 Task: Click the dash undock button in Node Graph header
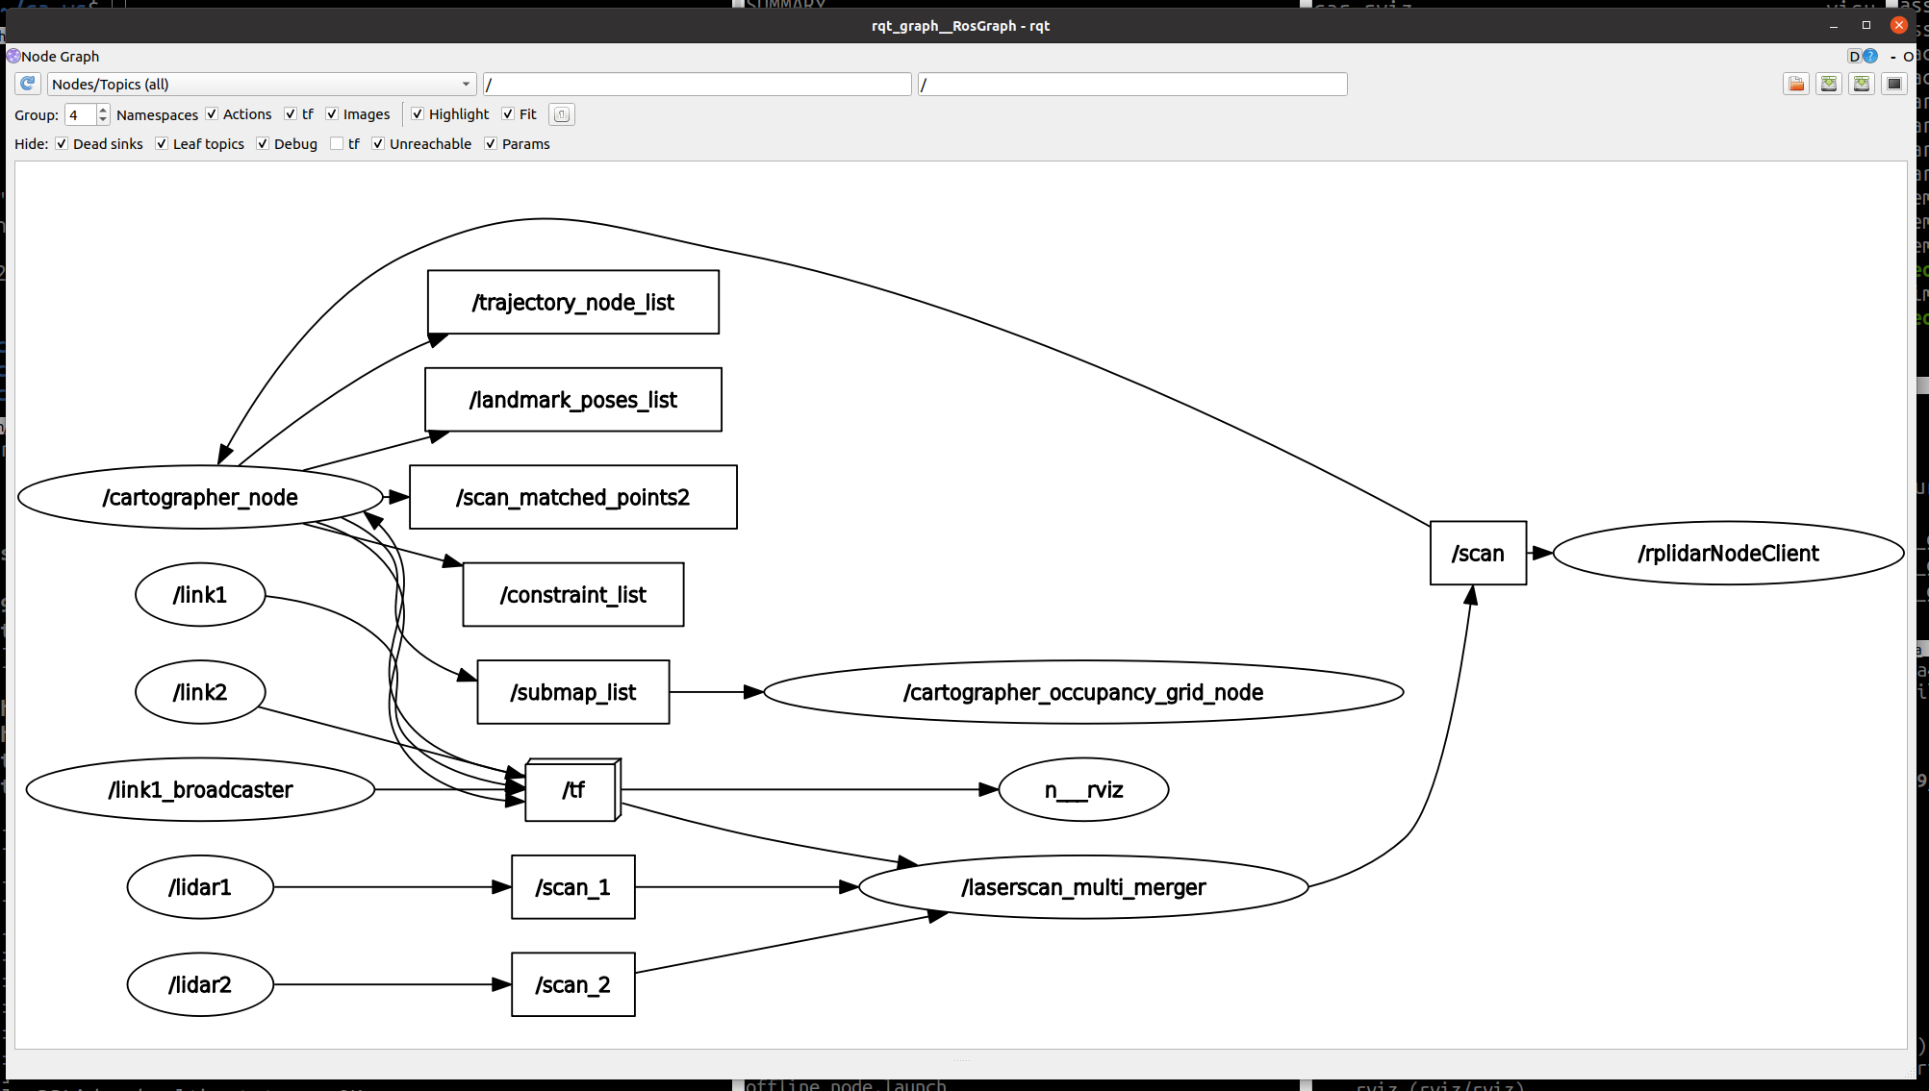(x=1893, y=56)
